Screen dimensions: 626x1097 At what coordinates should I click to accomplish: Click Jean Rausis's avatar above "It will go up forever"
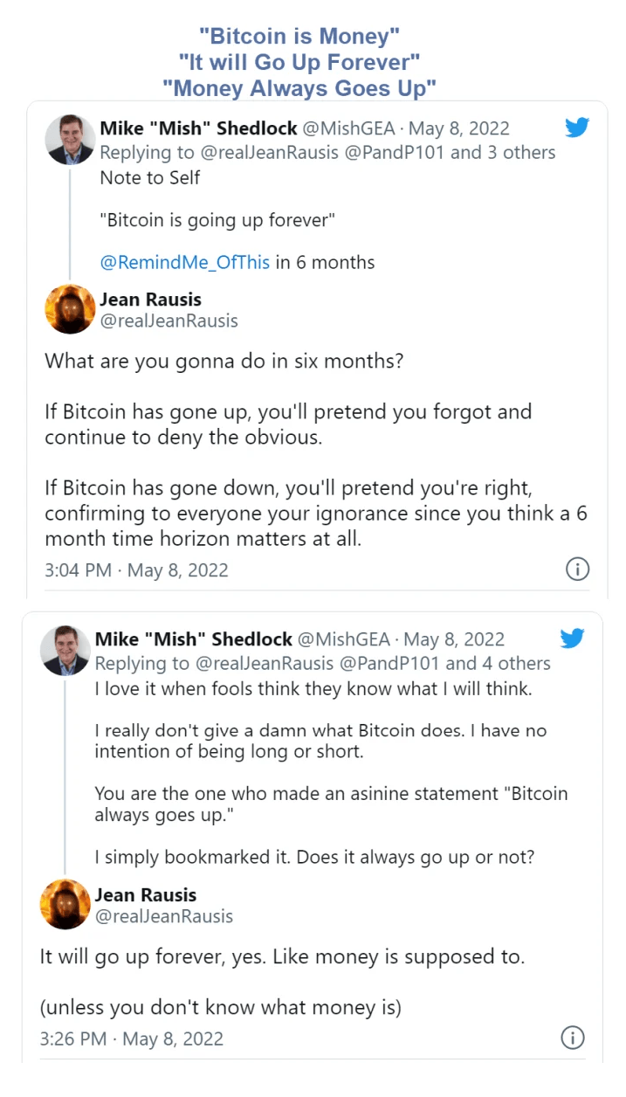coord(65,905)
